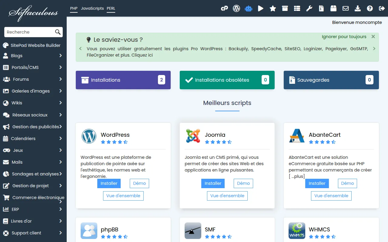Open the Joomla Démo button
Screen dimensions: 388x242
[243, 183]
